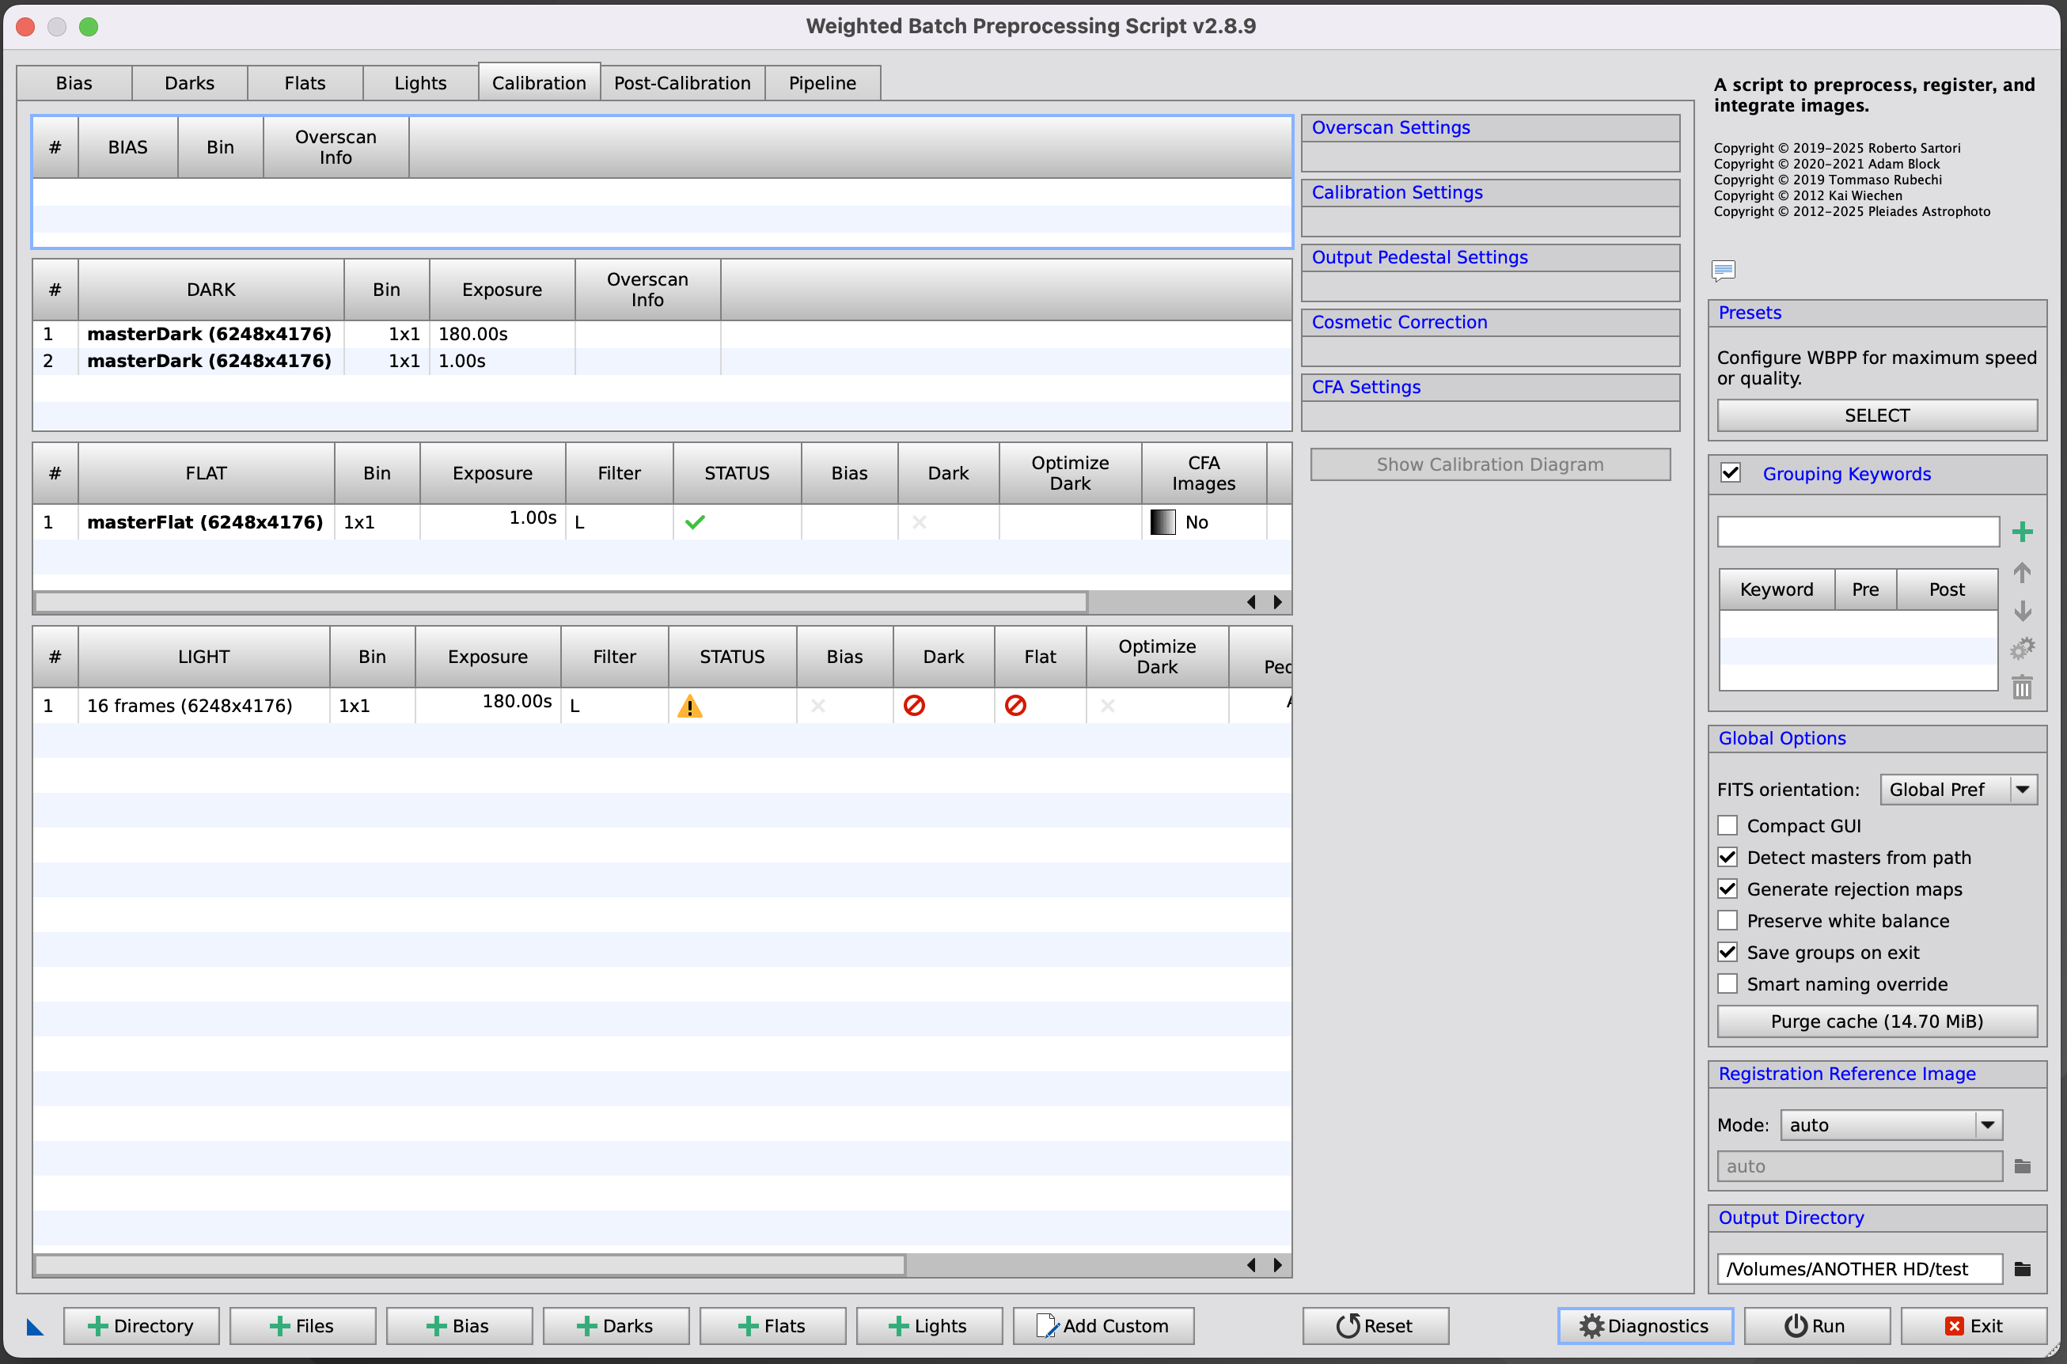Screen dimensions: 2067x1364
Task: Enable the Compact GUI checkbox
Action: pyautogui.click(x=1728, y=825)
